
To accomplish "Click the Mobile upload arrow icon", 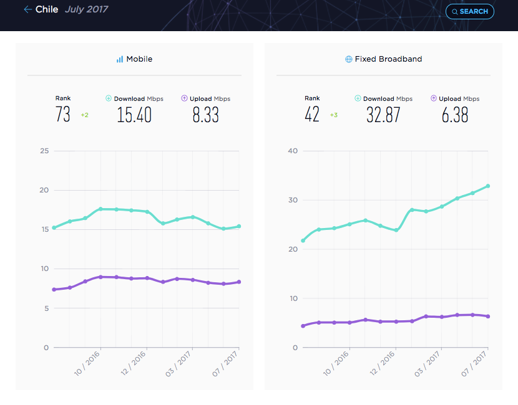I will coord(184,98).
